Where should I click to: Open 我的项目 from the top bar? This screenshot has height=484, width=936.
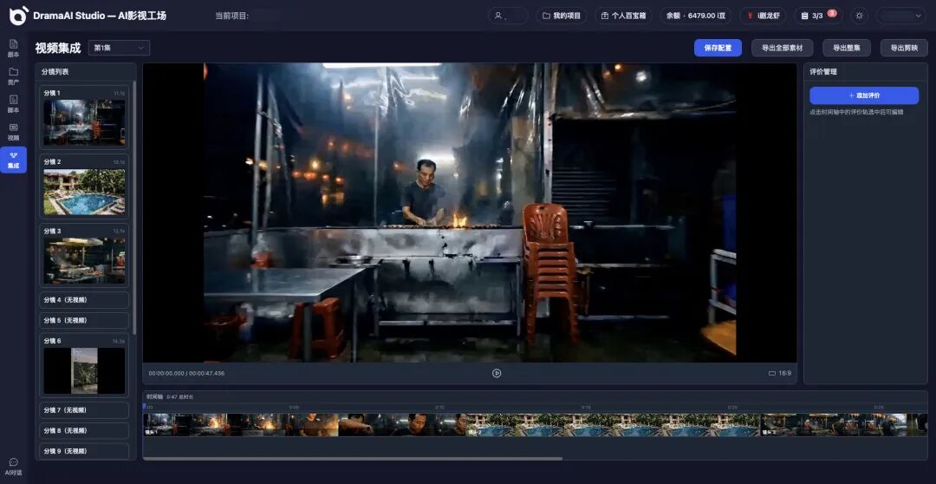pyautogui.click(x=561, y=16)
